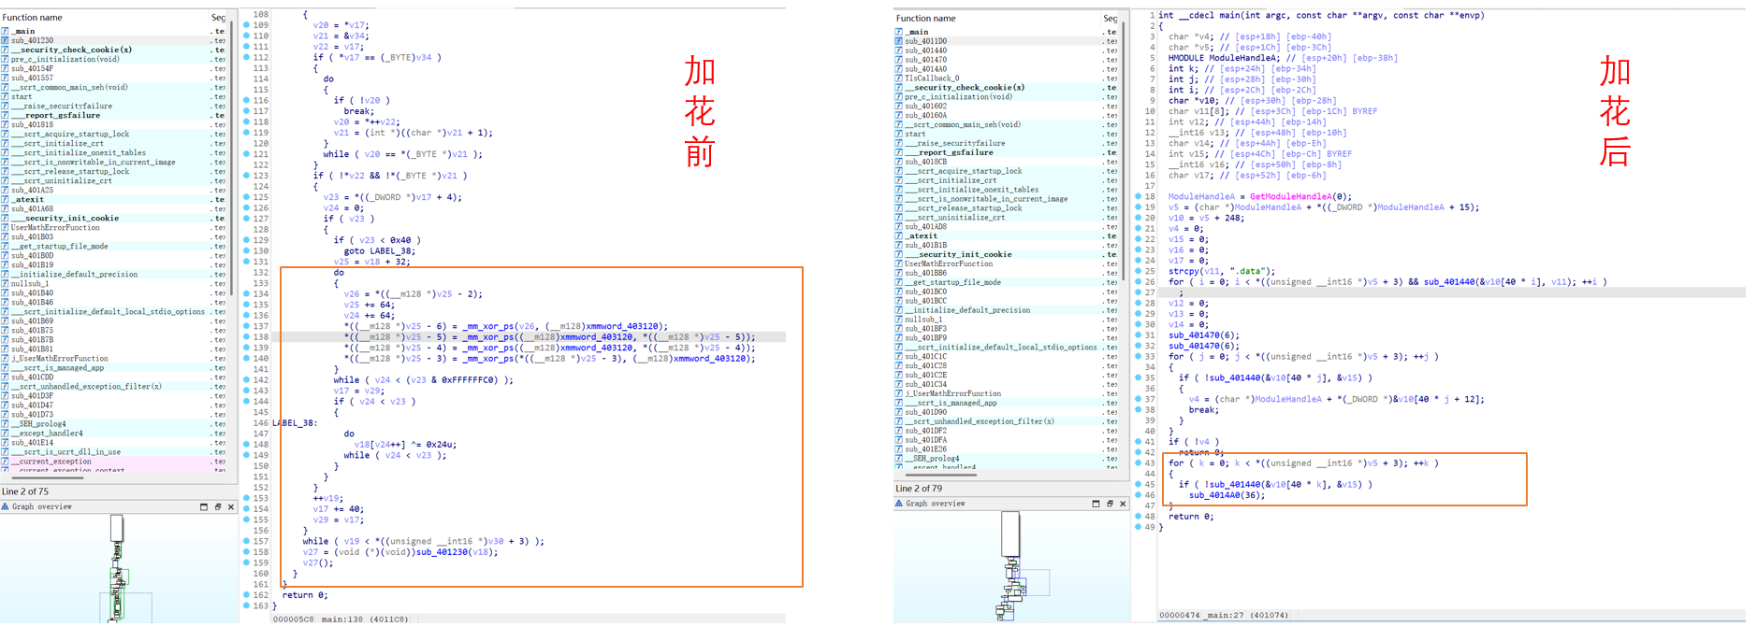Click function icon beside sub_401E14 row
Viewport: 1757px width, 626px height.
click(6, 442)
